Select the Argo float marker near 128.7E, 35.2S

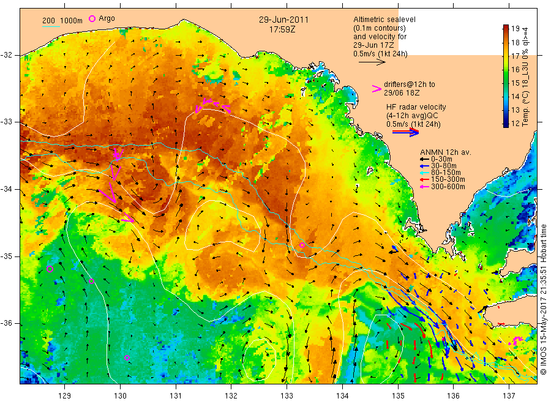click(50, 269)
